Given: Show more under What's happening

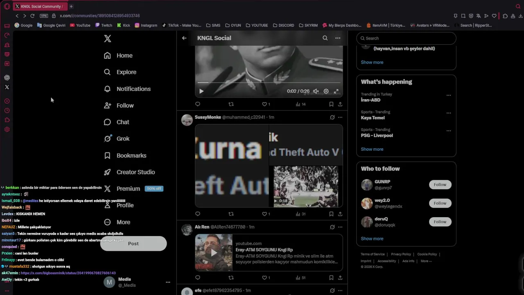Looking at the screenshot, I should 372,149.
